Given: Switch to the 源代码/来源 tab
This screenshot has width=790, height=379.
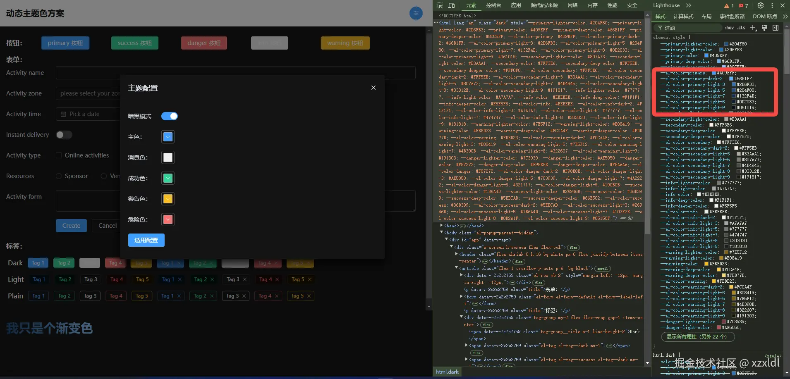Looking at the screenshot, I should (x=544, y=5).
